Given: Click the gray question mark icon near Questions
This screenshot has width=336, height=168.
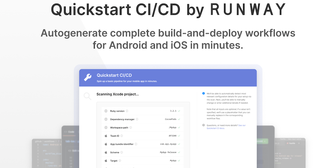Looking at the screenshot, I should (x=203, y=125).
